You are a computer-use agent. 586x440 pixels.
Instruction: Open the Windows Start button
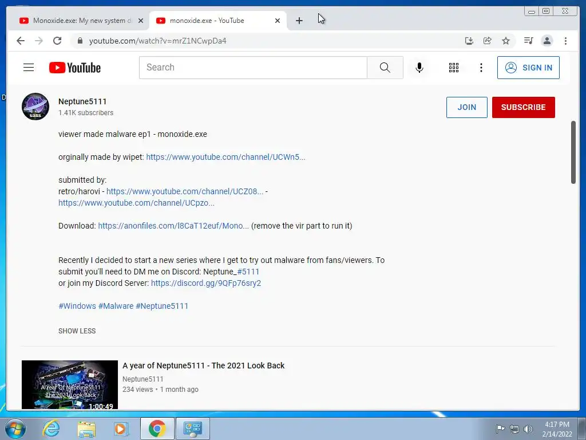[x=15, y=429]
